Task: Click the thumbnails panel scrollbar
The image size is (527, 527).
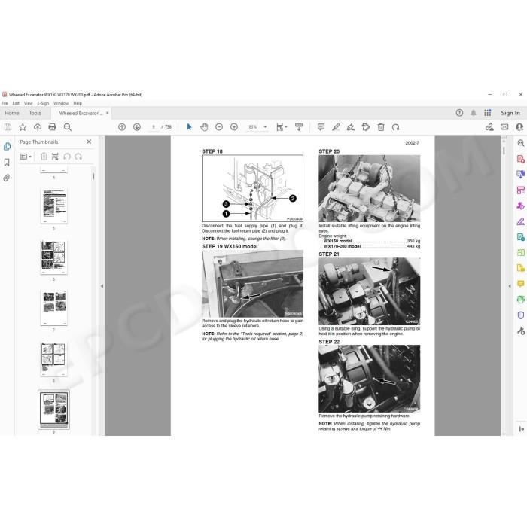Action: (x=94, y=176)
